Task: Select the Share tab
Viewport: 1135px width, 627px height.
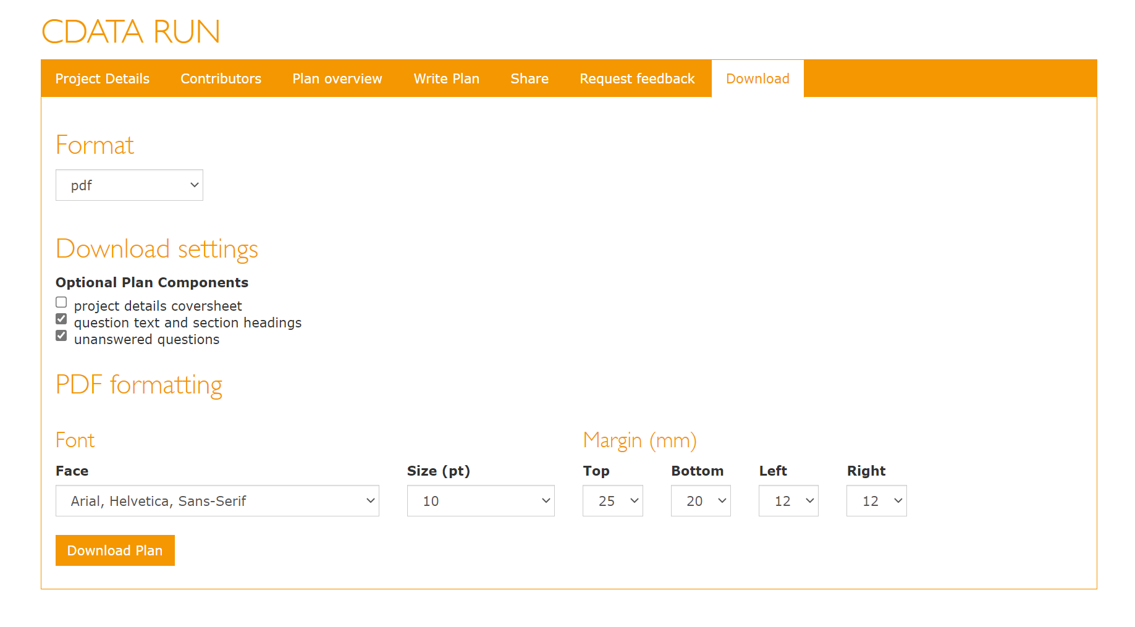Action: [x=530, y=78]
